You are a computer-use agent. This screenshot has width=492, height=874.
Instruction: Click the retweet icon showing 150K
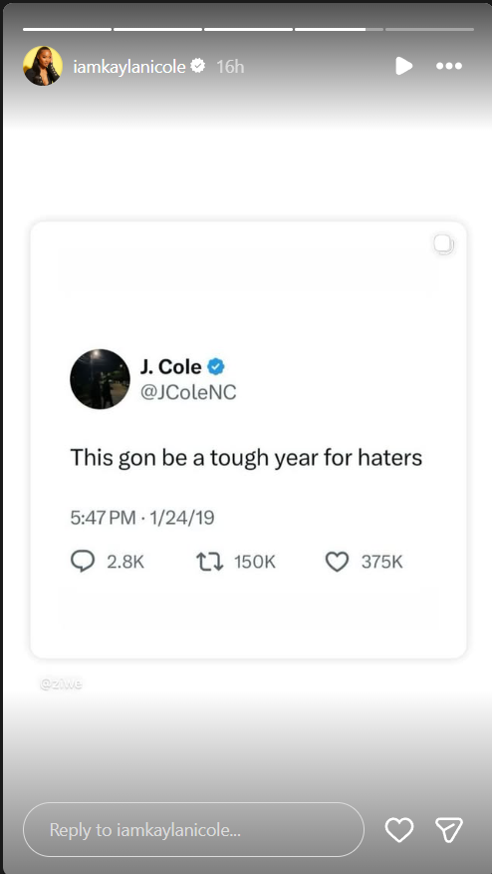210,562
